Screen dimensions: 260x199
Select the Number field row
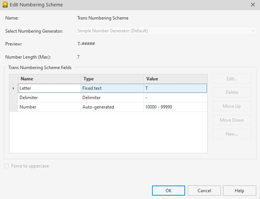click(x=49, y=107)
